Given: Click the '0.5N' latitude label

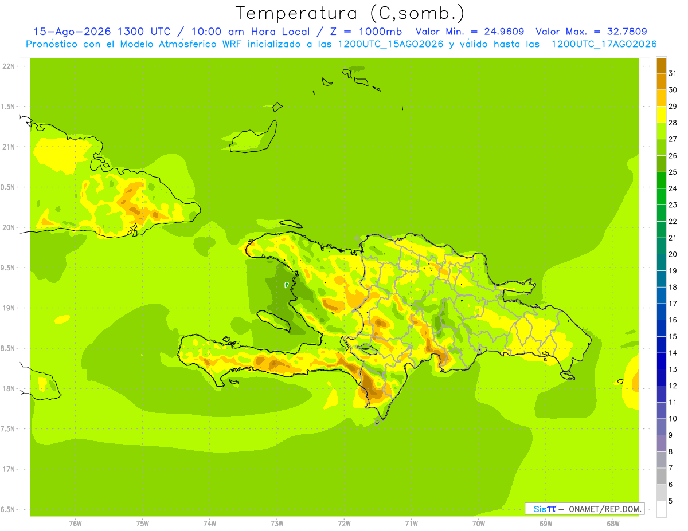Looking at the screenshot, I should [x=8, y=187].
